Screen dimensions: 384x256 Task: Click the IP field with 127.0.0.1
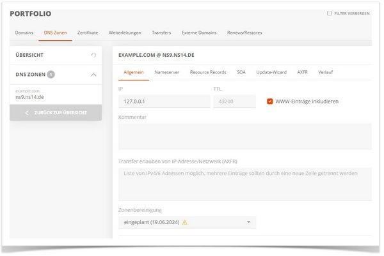[164, 102]
